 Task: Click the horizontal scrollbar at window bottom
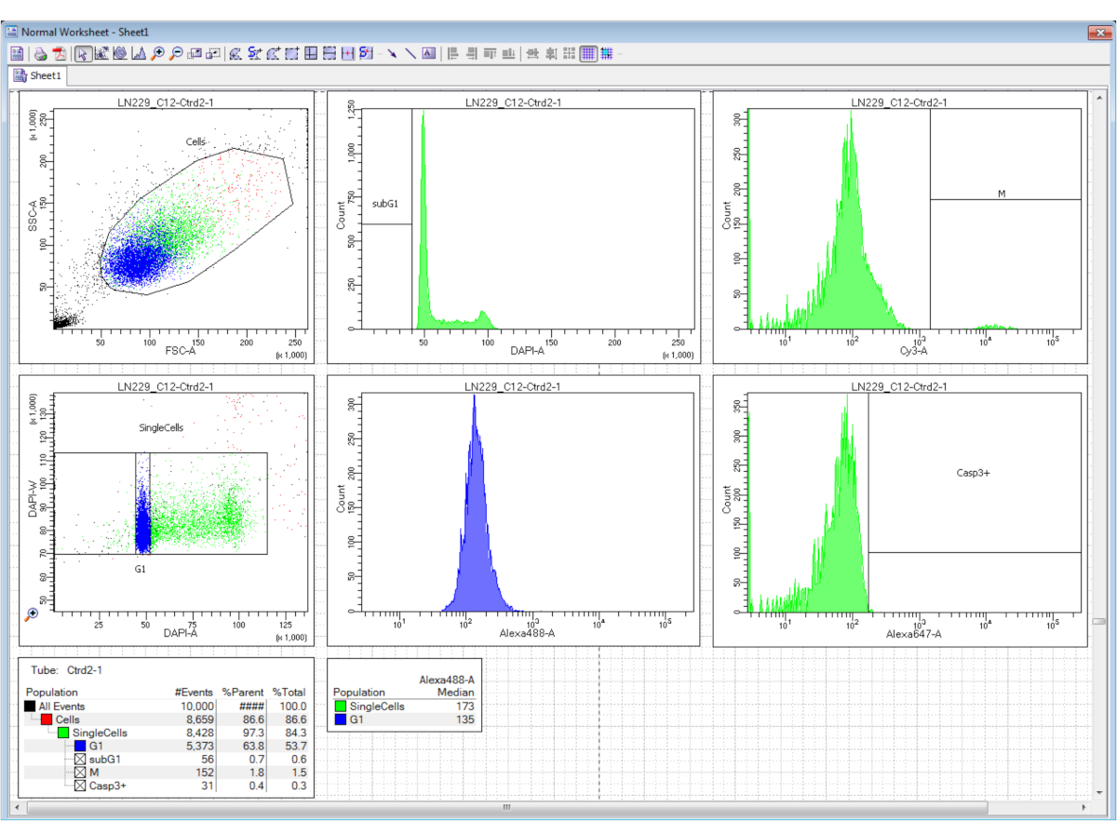[506, 806]
